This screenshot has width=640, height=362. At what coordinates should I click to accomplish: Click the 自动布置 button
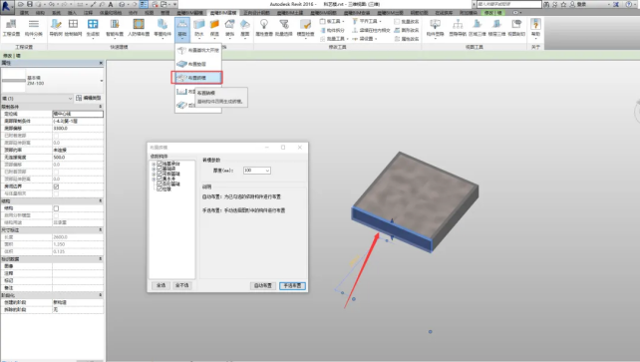(263, 285)
